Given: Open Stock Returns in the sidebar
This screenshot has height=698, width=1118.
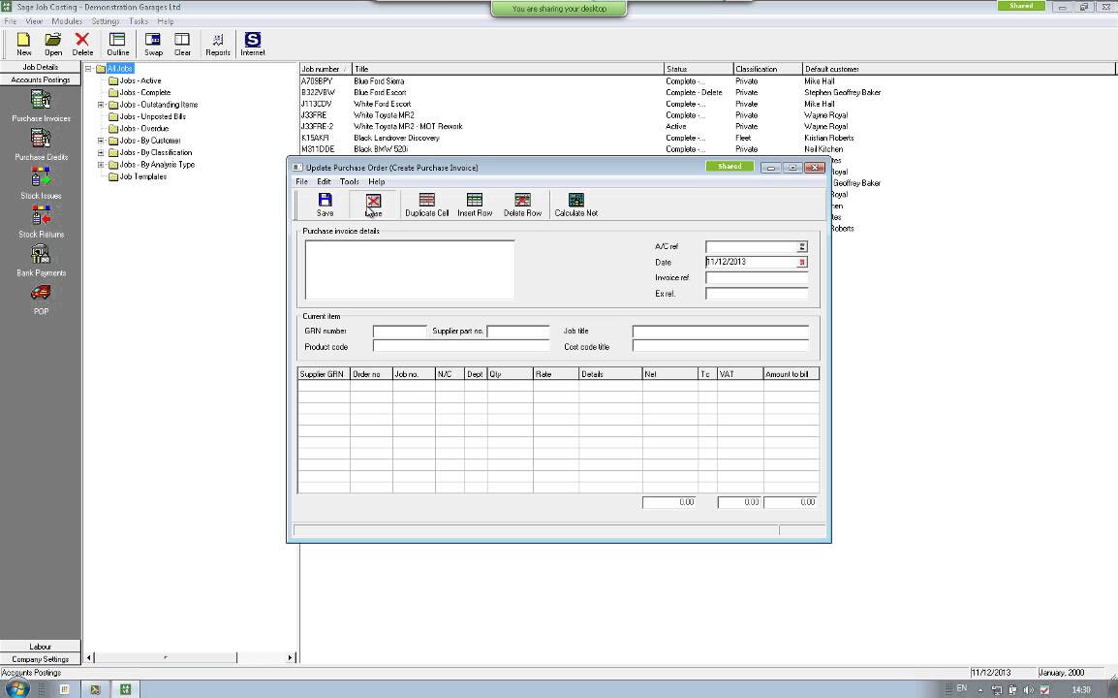Looking at the screenshot, I should coord(41,221).
